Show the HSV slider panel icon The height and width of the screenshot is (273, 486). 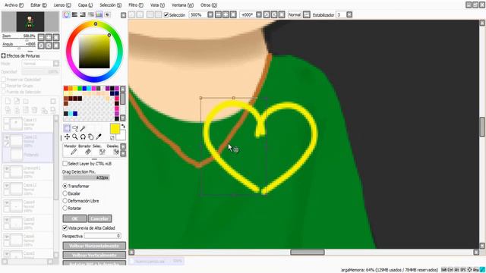(83, 14)
